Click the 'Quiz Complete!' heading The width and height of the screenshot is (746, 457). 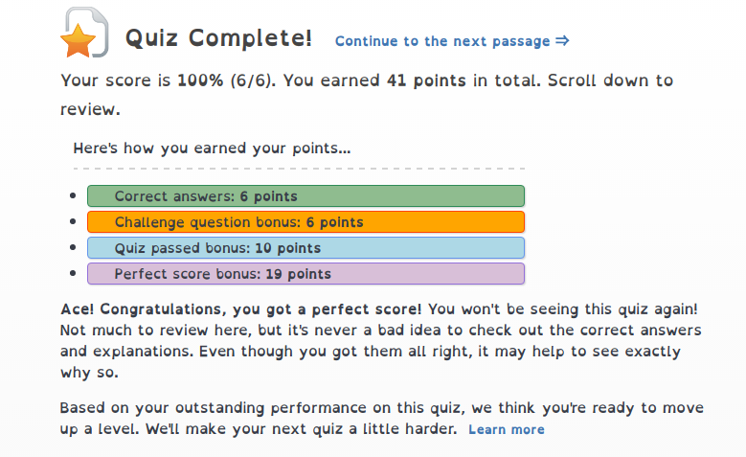point(219,38)
